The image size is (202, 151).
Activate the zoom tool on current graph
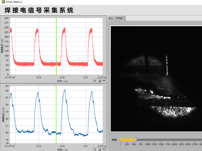99,81
